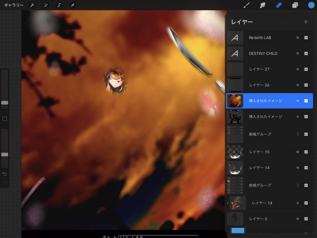Uncheck visibility of selected 挿入されたイメージ layer

(306, 101)
